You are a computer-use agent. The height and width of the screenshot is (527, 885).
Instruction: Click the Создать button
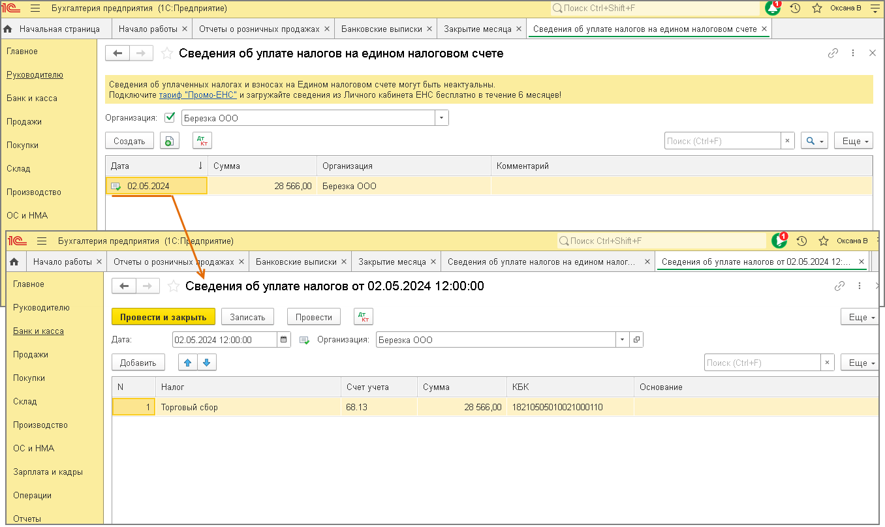pyautogui.click(x=129, y=141)
